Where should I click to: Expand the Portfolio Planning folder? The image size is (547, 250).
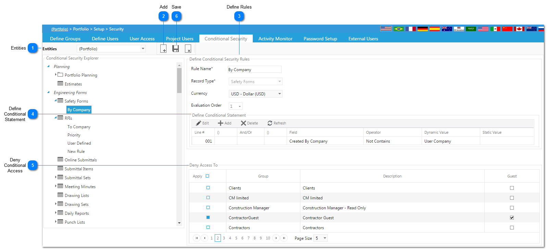coord(56,75)
